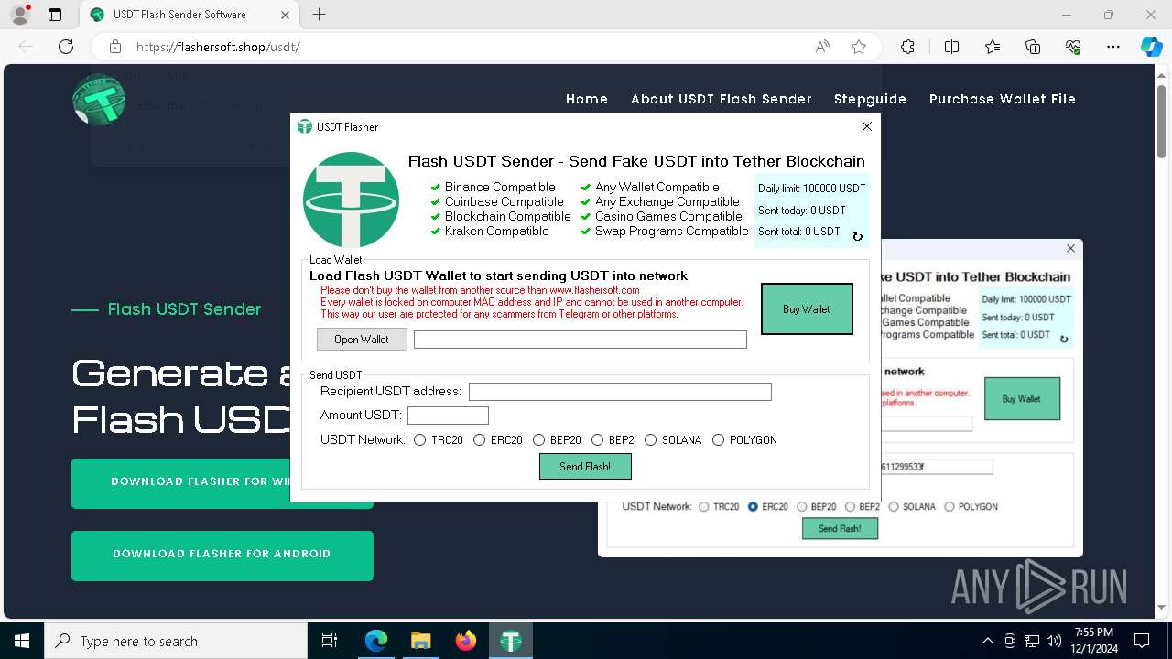Open the volume icon in system tray
Screen dimensions: 1172x659
[1054, 641]
